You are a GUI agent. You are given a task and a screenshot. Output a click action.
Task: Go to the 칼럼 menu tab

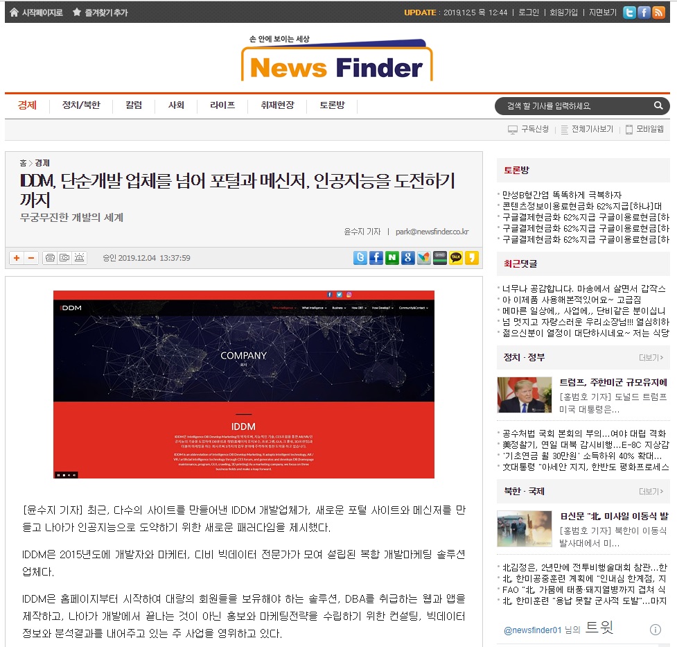[134, 105]
